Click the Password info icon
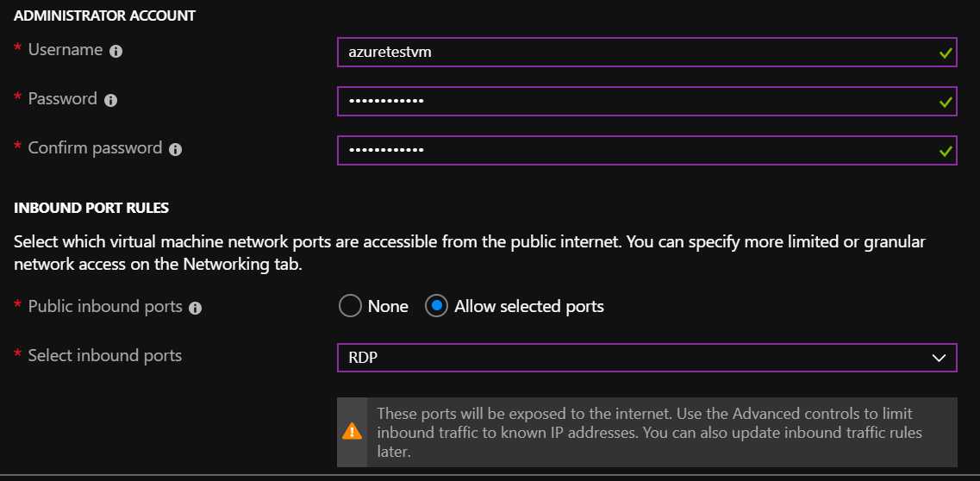980x481 pixels. 110,100
